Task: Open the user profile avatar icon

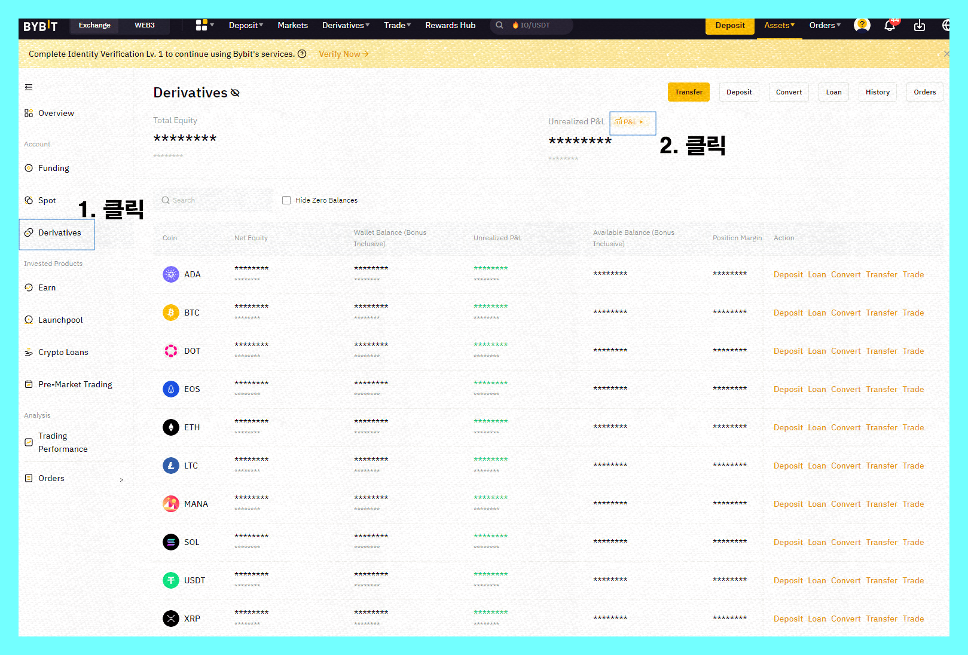Action: point(862,25)
